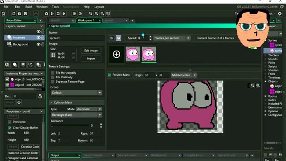The image size is (286, 161).
Task: Open Middle Centre origin dropdown
Action: (x=195, y=75)
